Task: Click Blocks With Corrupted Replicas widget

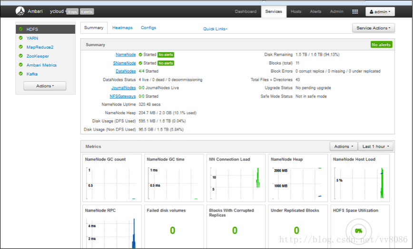Action: tap(236, 227)
